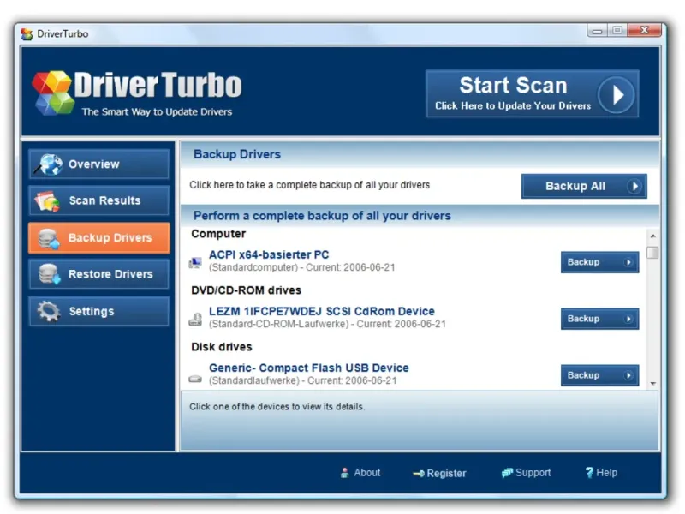Viewport: 685px width, 514px height.
Task: Click the Backup All button
Action: pos(584,186)
